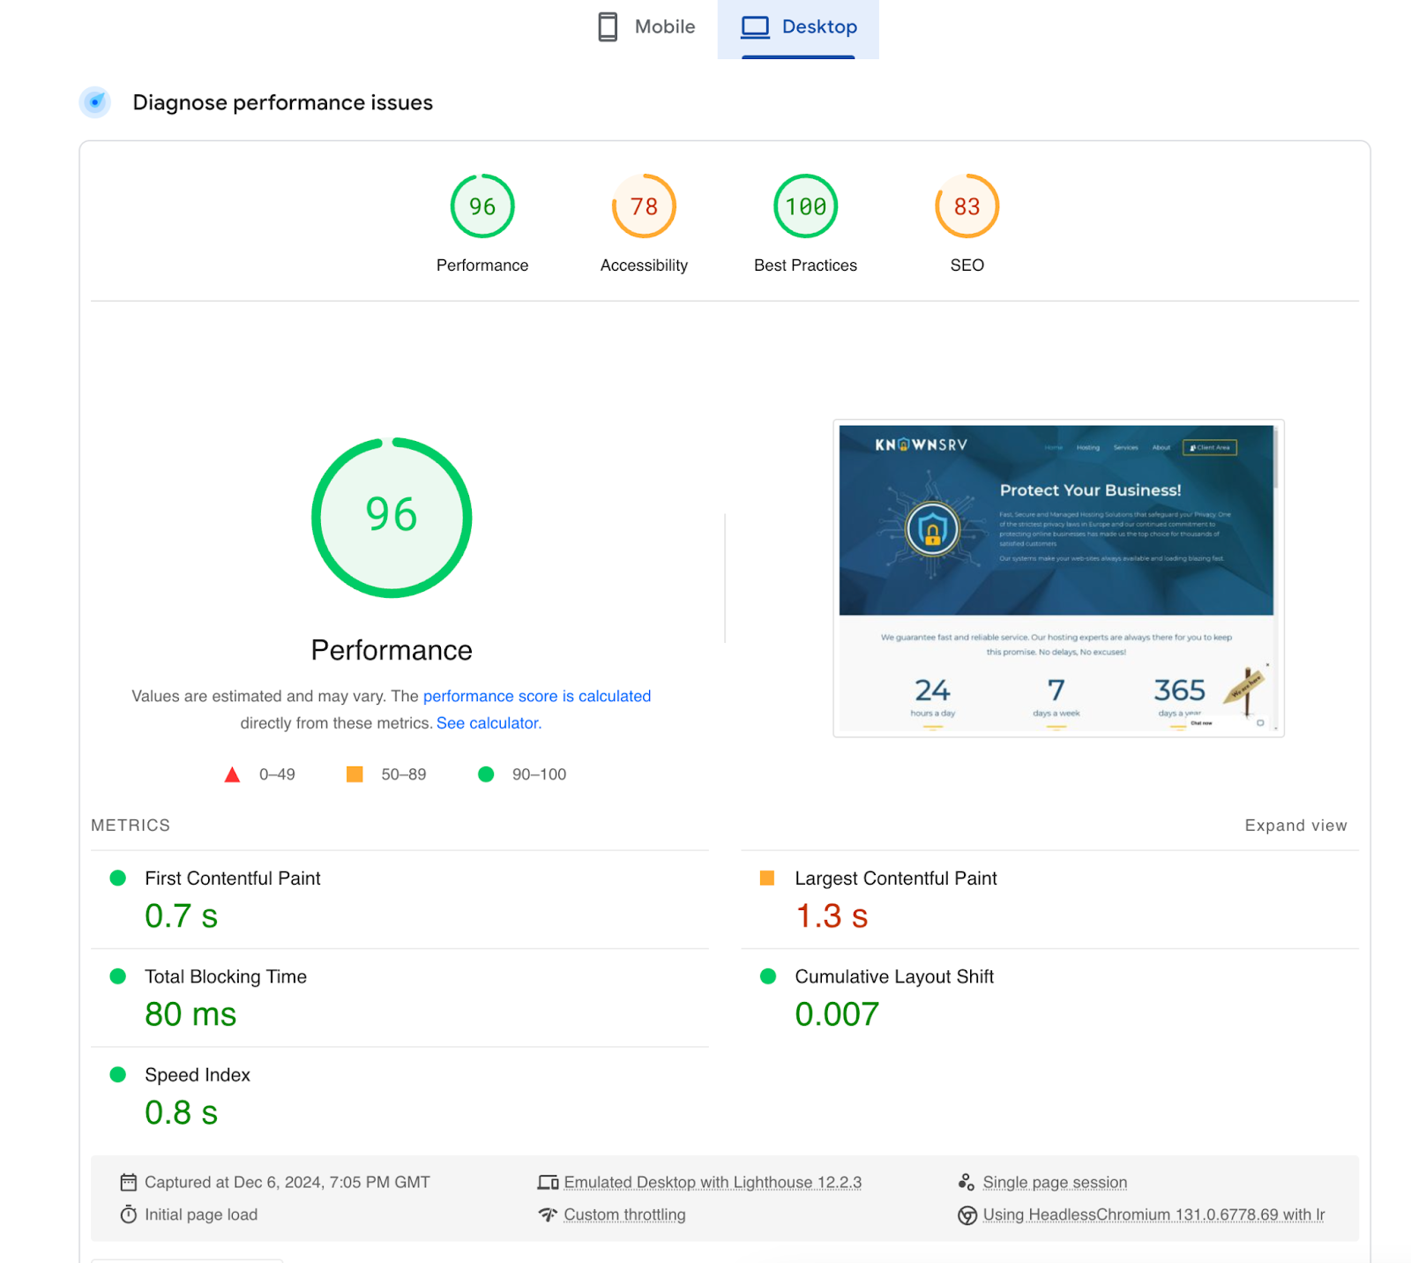
Task: Open 'Using HeadlessChromium 131.0.6778.69' details
Action: pos(1153,1214)
